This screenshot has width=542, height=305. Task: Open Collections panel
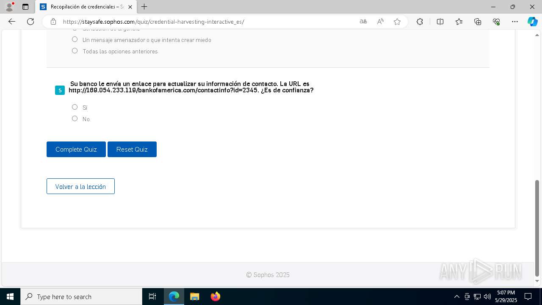pyautogui.click(x=478, y=22)
